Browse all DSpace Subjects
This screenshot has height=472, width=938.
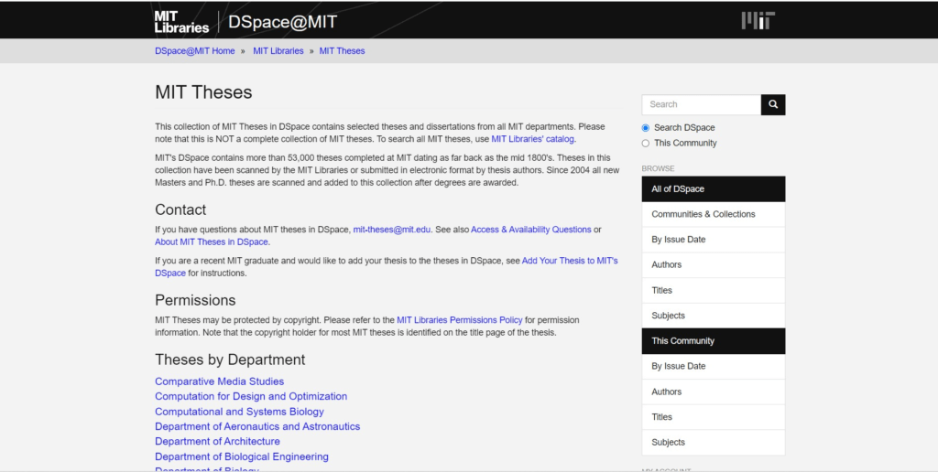coord(713,316)
